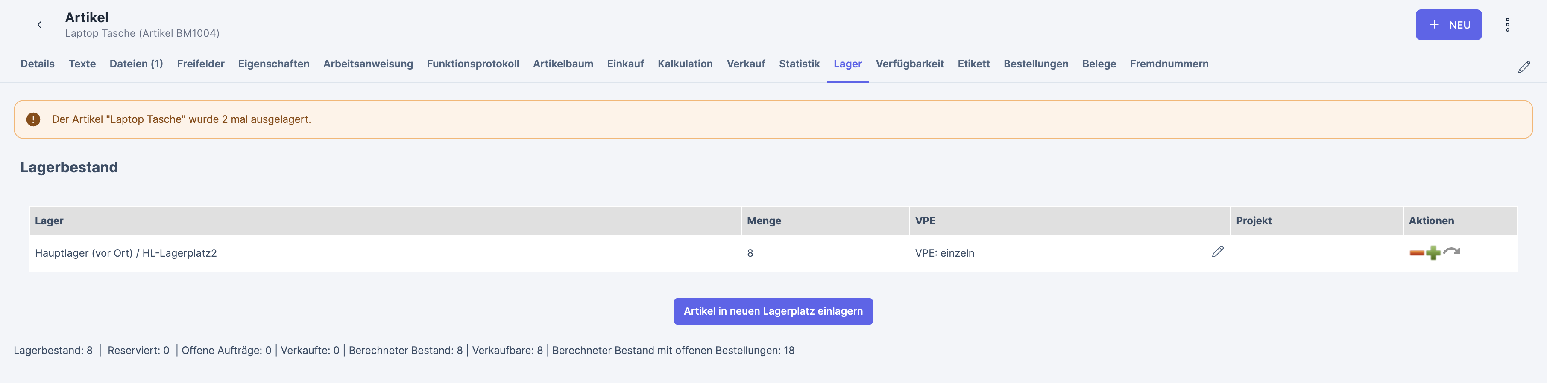1547x383 pixels.
Task: Click the Menge column header
Action: 764,221
